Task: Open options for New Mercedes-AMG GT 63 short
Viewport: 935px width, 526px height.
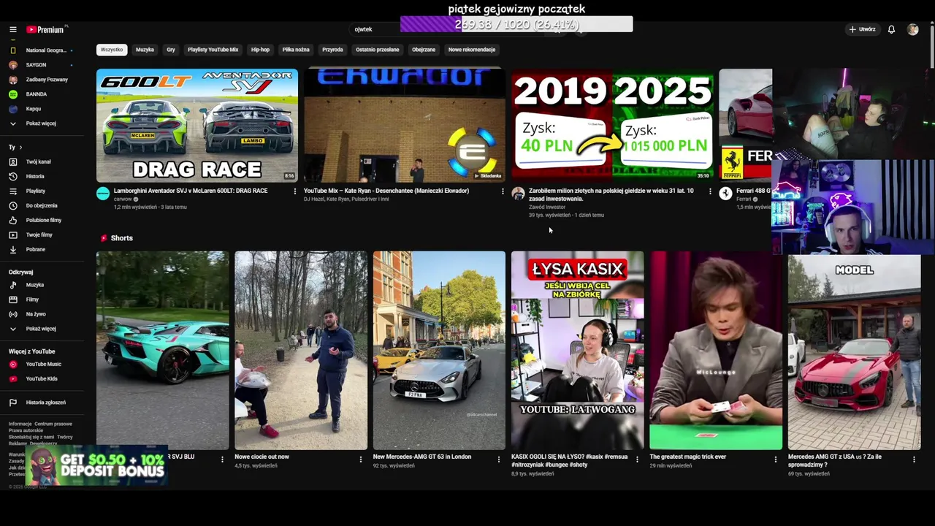Action: tap(499, 460)
